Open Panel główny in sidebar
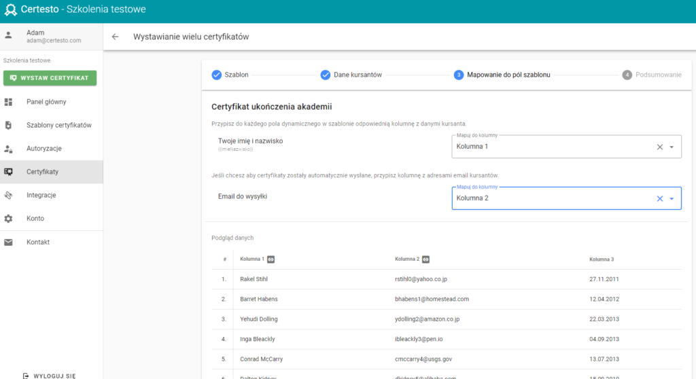The image size is (696, 379). pos(52,102)
